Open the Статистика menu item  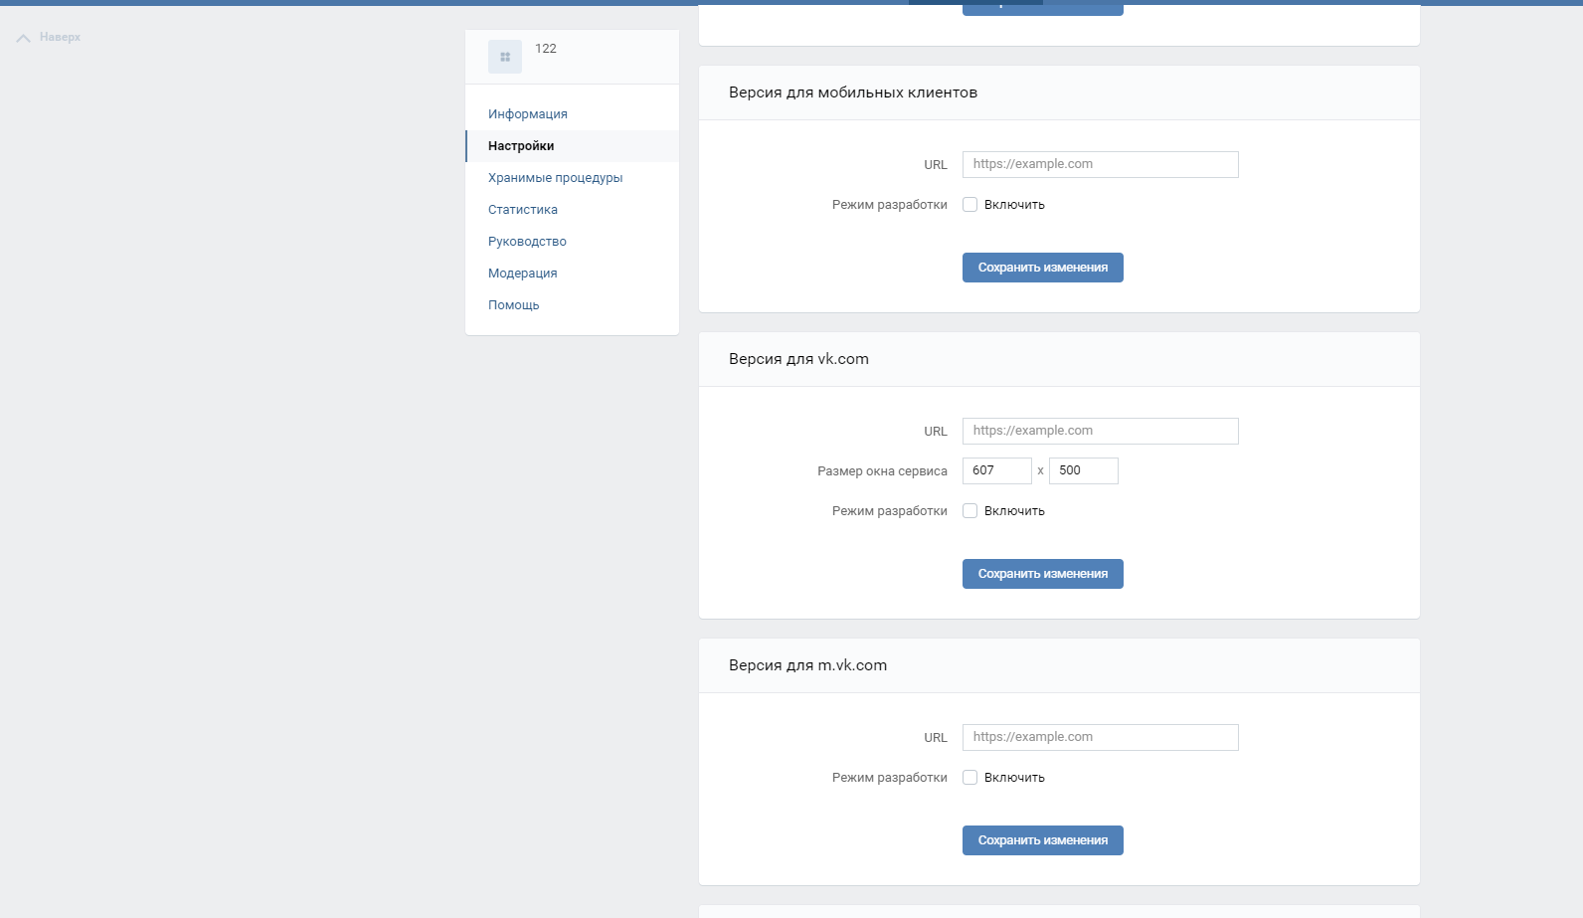click(522, 210)
